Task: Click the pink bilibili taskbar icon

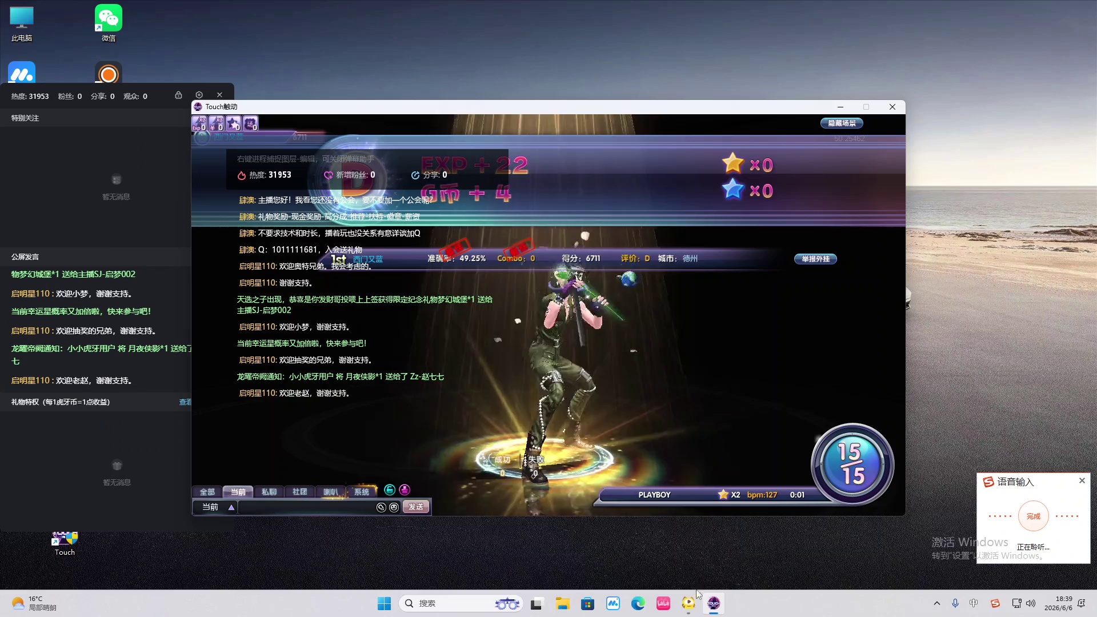Action: [663, 603]
